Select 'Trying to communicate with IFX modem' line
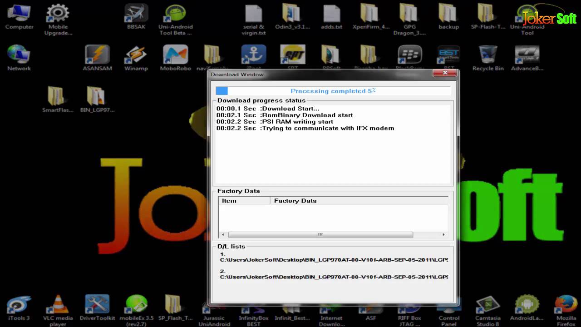This screenshot has width=581, height=327. coord(305,128)
